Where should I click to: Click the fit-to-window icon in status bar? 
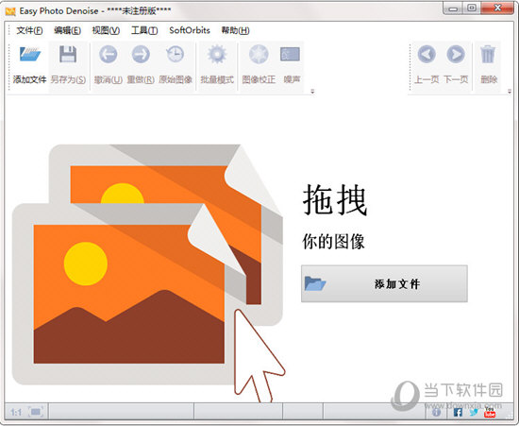(x=36, y=412)
